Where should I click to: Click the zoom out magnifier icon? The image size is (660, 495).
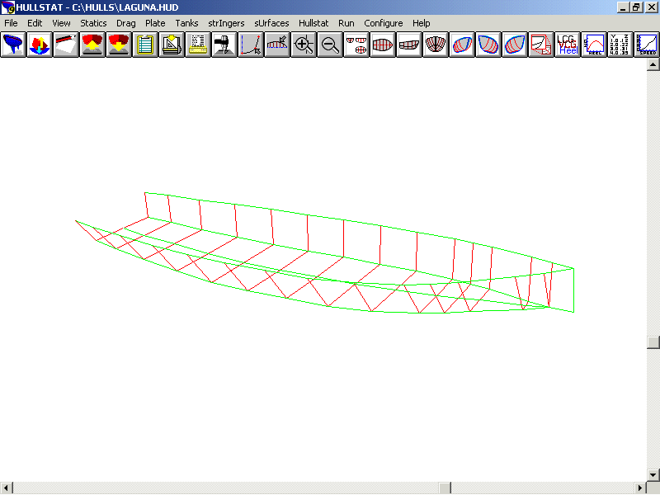(330, 45)
